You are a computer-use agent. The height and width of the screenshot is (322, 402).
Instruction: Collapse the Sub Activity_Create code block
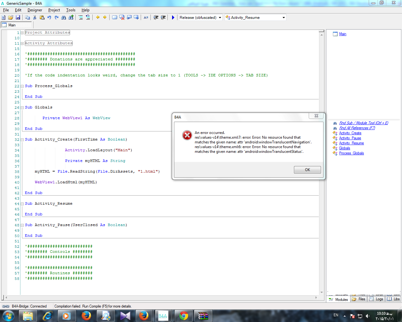click(22, 140)
